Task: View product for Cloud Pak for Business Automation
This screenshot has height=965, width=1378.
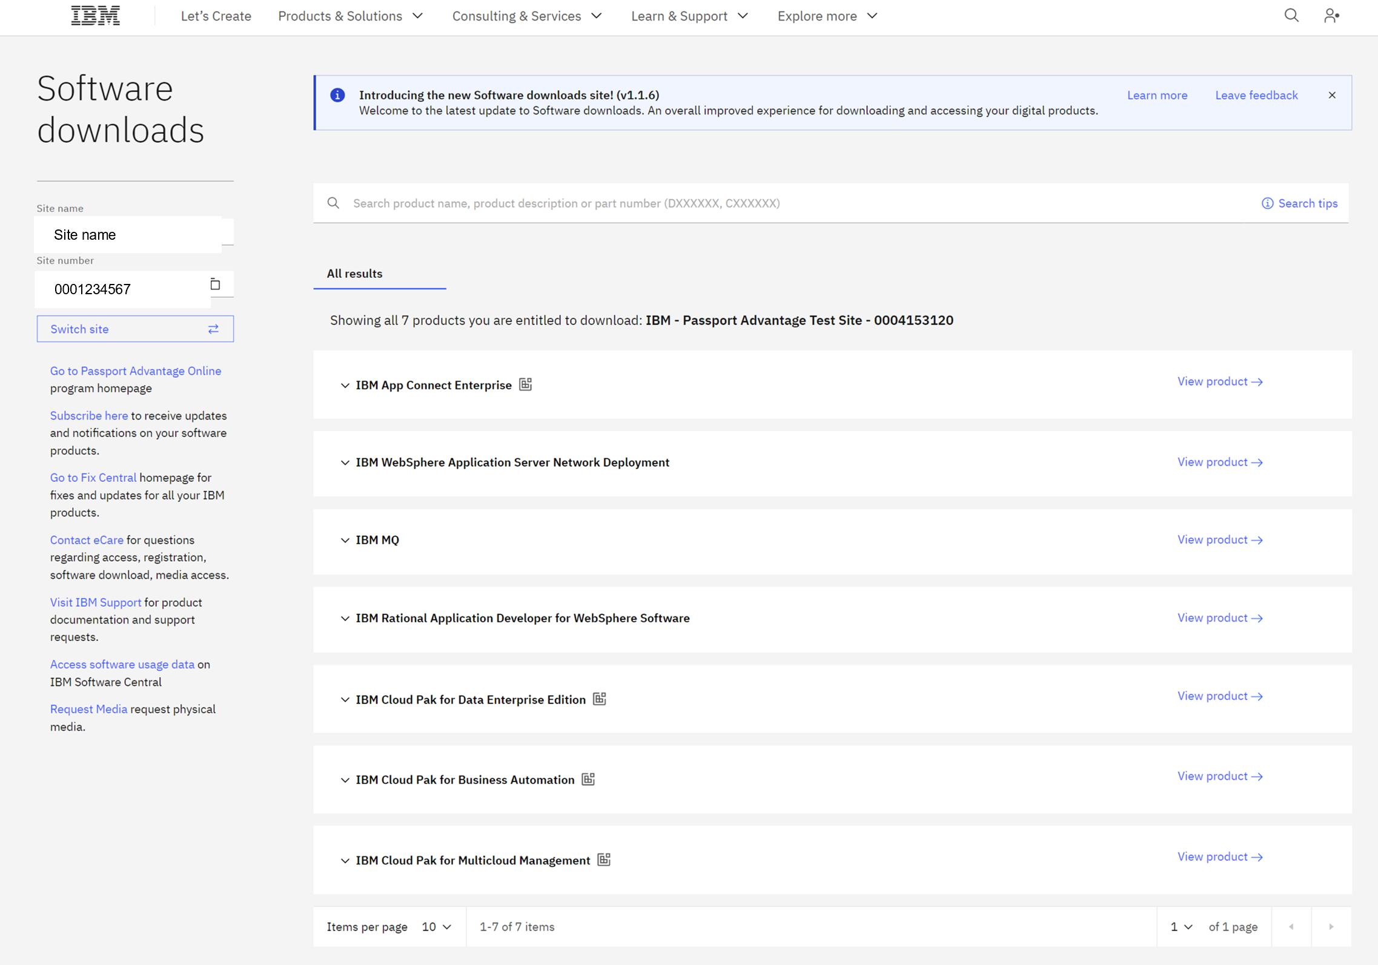Action: click(x=1220, y=776)
